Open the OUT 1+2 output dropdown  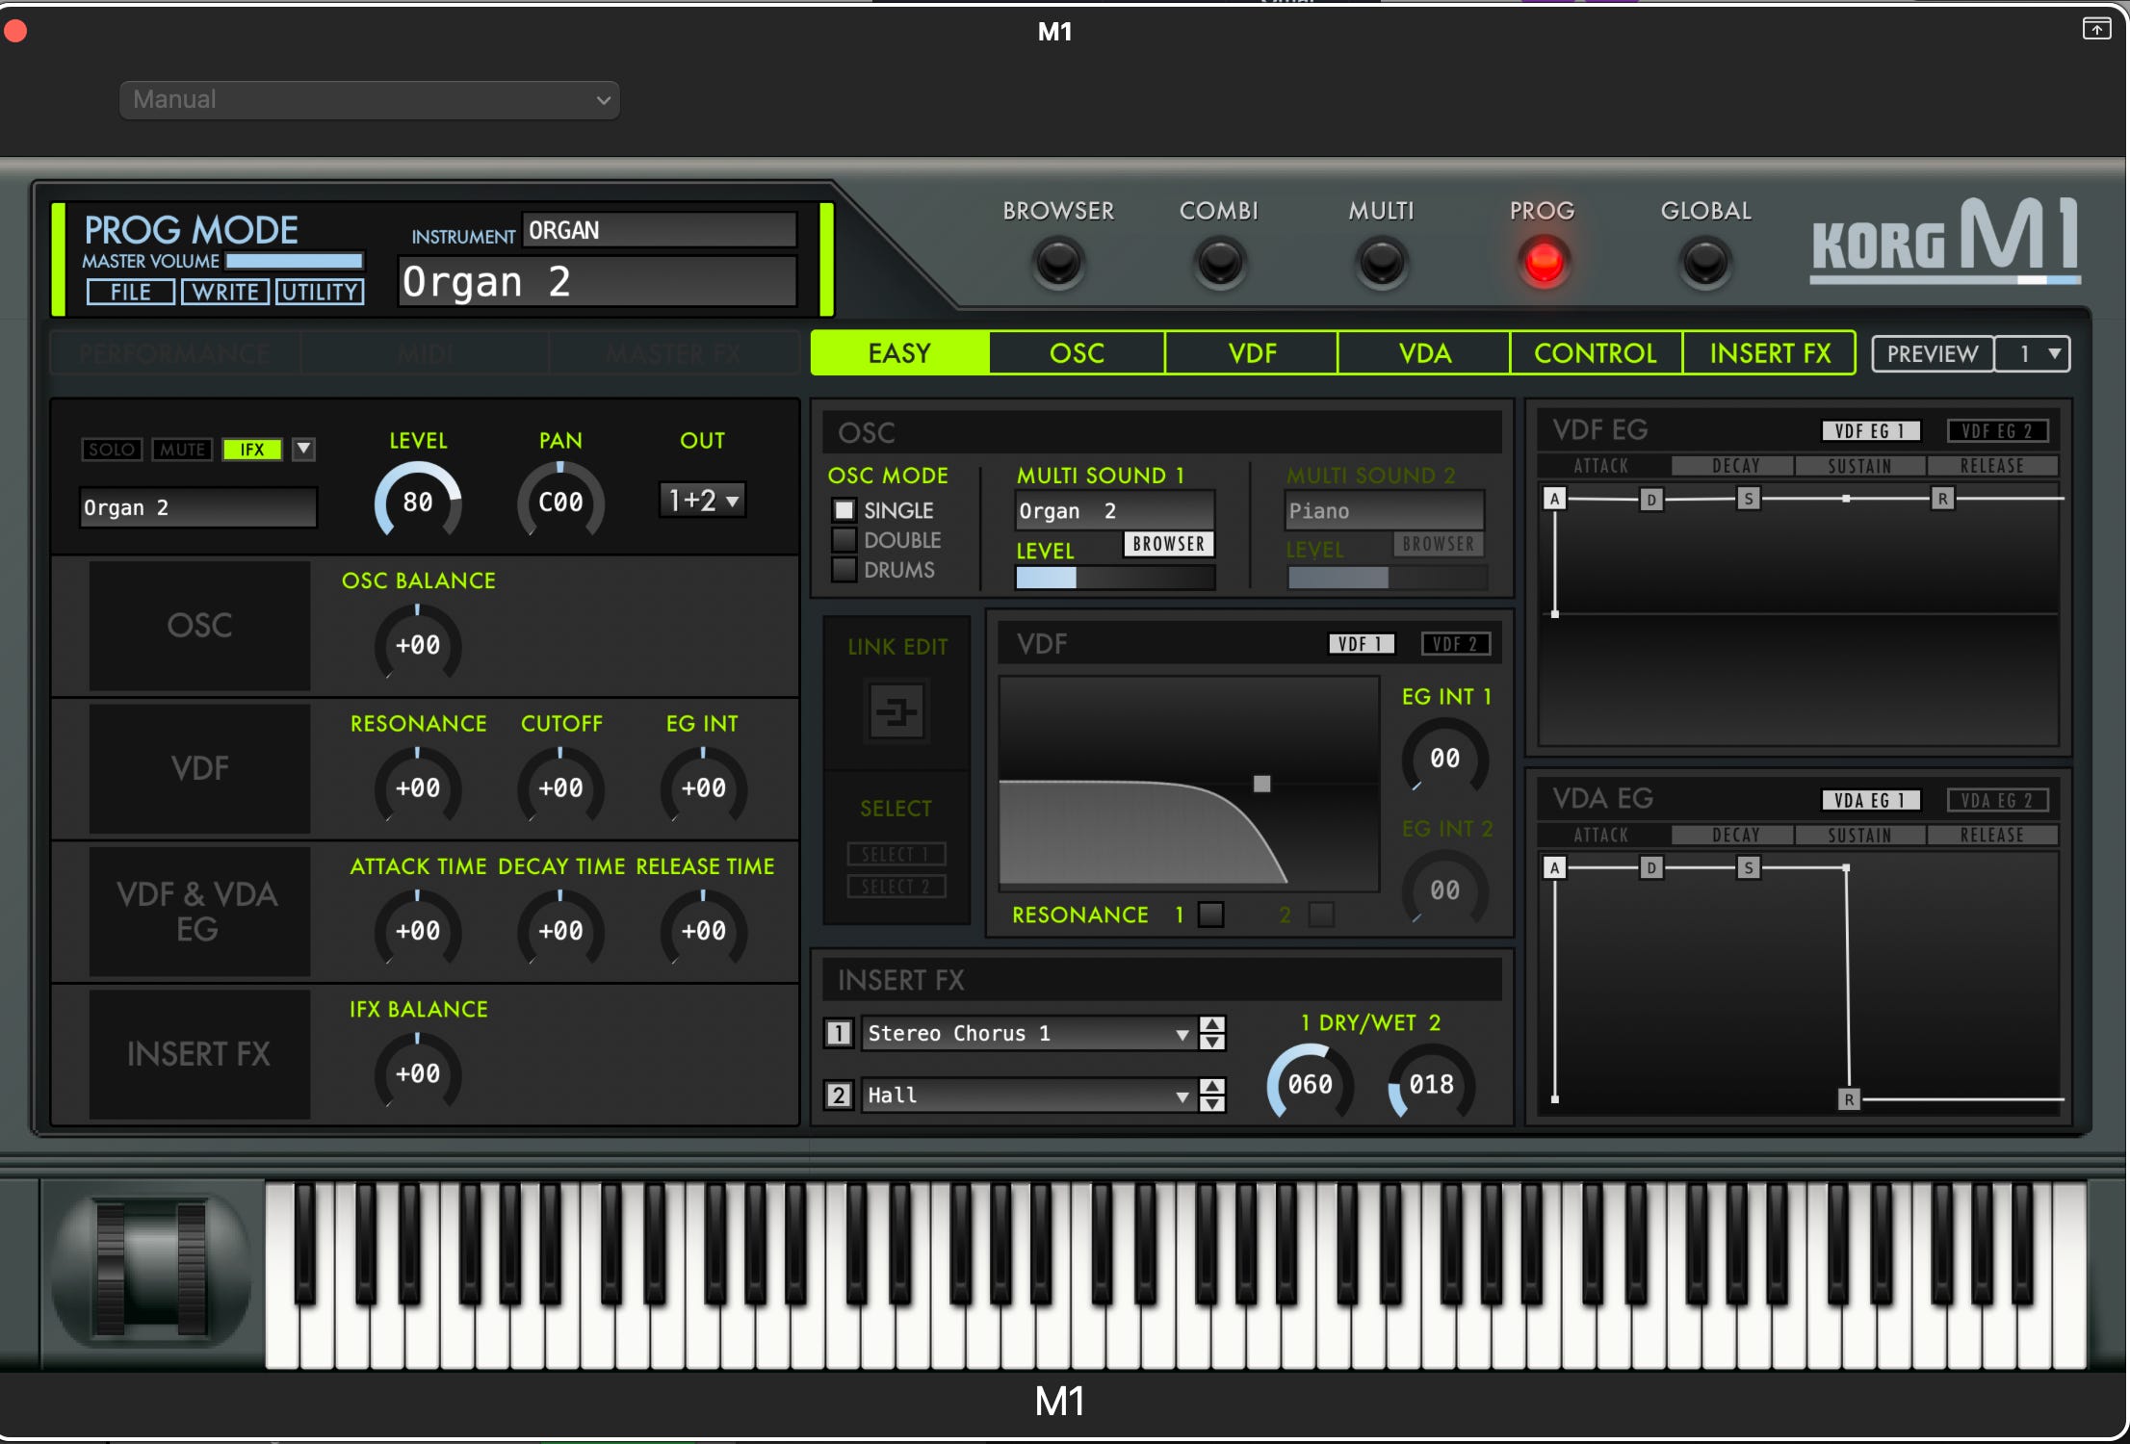point(703,501)
